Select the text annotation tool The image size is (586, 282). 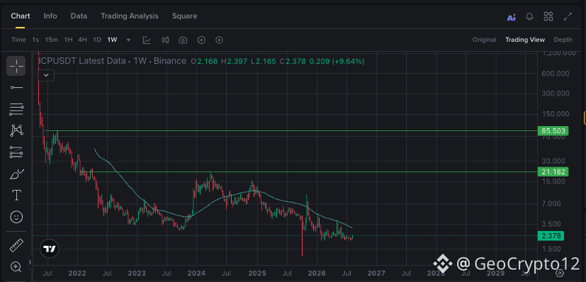tap(16, 195)
